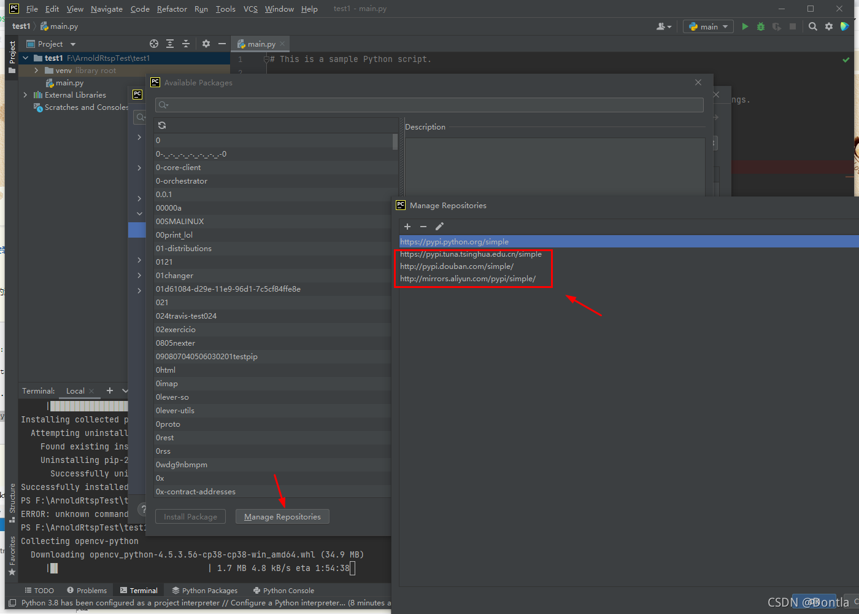Click the Install Package button

pos(190,516)
